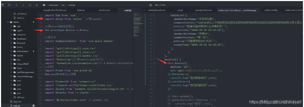
Task: Collapse fold marker at mounted() line 70
Action: pos(154,59)
